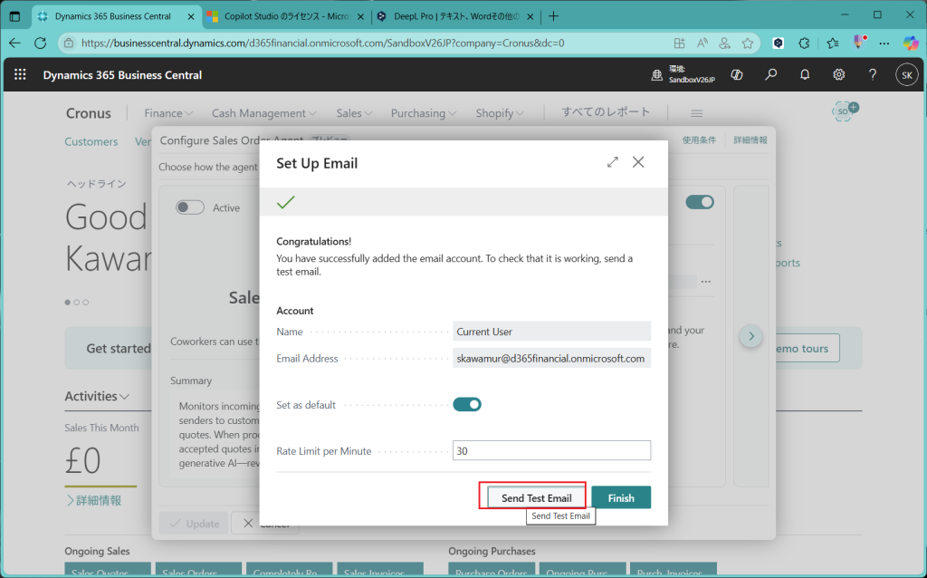Viewport: 927px width, 578px height.
Task: Finish the email setup
Action: (621, 497)
